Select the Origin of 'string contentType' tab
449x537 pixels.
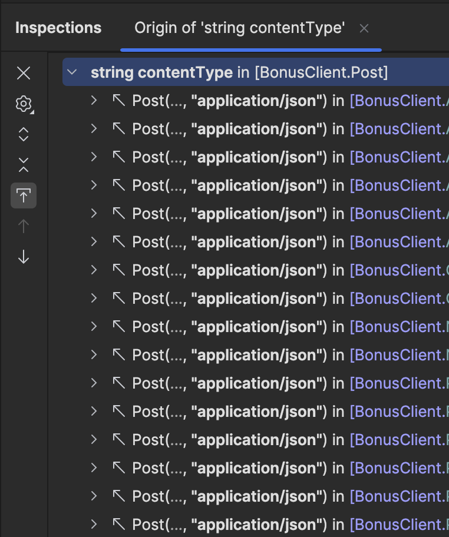click(x=239, y=28)
